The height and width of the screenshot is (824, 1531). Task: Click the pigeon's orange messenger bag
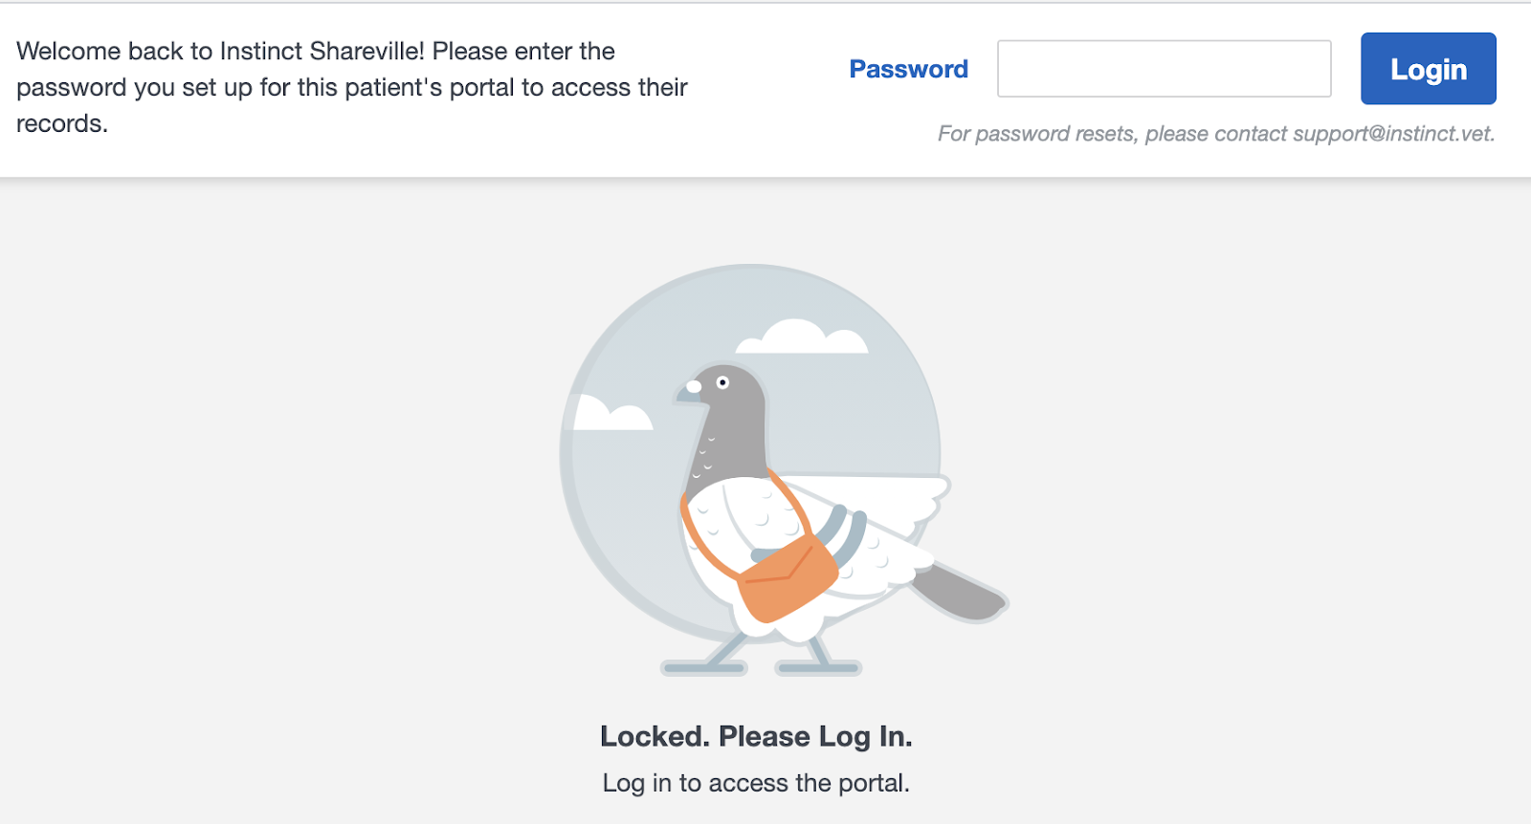pyautogui.click(x=788, y=576)
